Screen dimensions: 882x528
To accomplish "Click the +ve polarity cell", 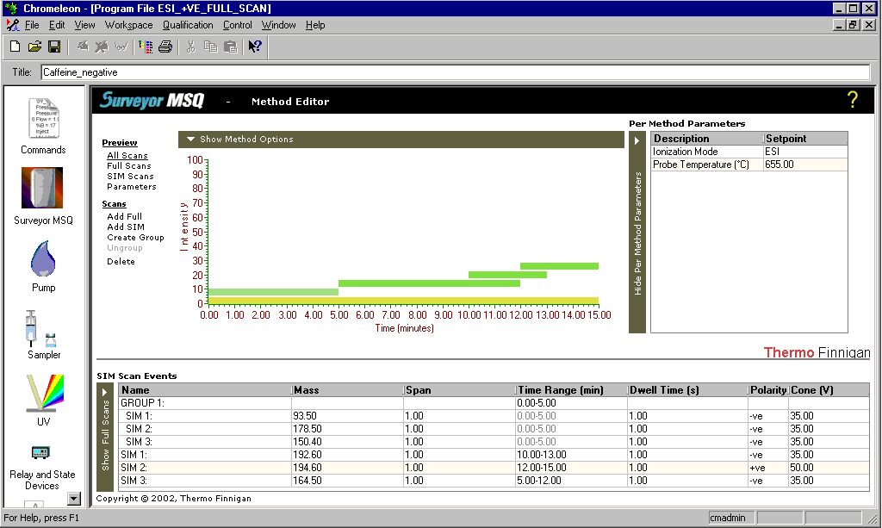I will point(767,468).
